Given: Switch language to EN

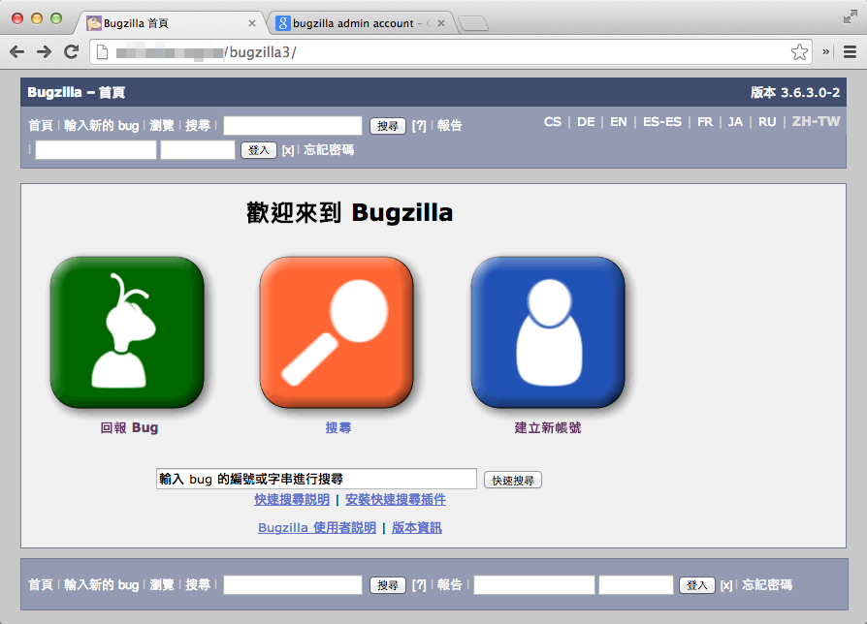Looking at the screenshot, I should [618, 122].
